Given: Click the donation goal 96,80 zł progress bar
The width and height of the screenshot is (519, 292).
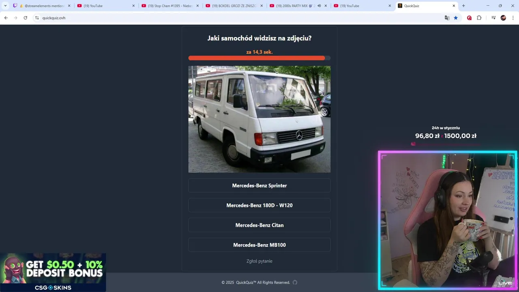Looking at the screenshot, I should pyautogui.click(x=446, y=144).
